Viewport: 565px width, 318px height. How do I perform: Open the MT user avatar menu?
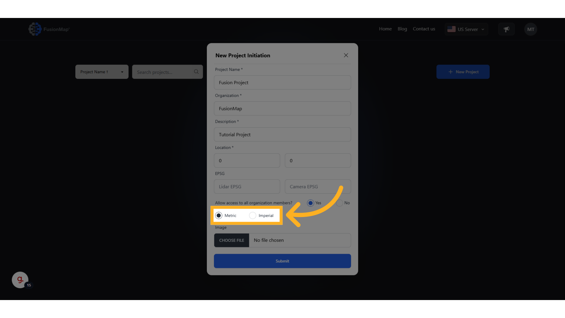pyautogui.click(x=530, y=29)
